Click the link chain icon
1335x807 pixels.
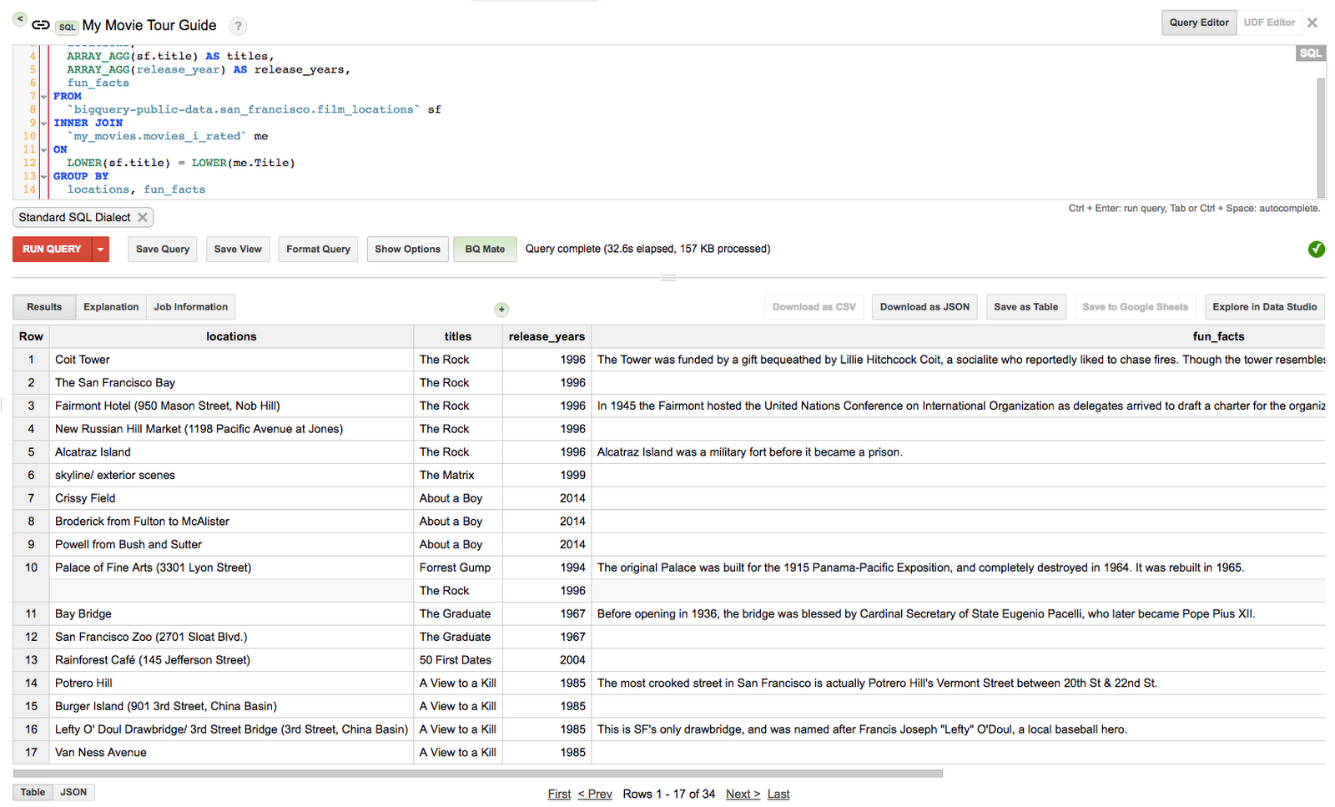[x=41, y=25]
